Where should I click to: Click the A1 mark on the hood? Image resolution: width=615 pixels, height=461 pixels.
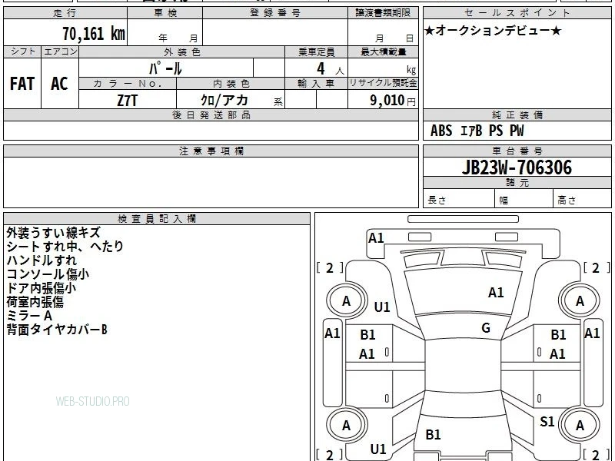click(x=496, y=293)
